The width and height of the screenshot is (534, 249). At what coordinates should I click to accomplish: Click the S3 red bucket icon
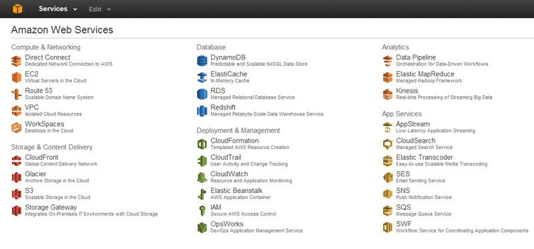coord(16,194)
